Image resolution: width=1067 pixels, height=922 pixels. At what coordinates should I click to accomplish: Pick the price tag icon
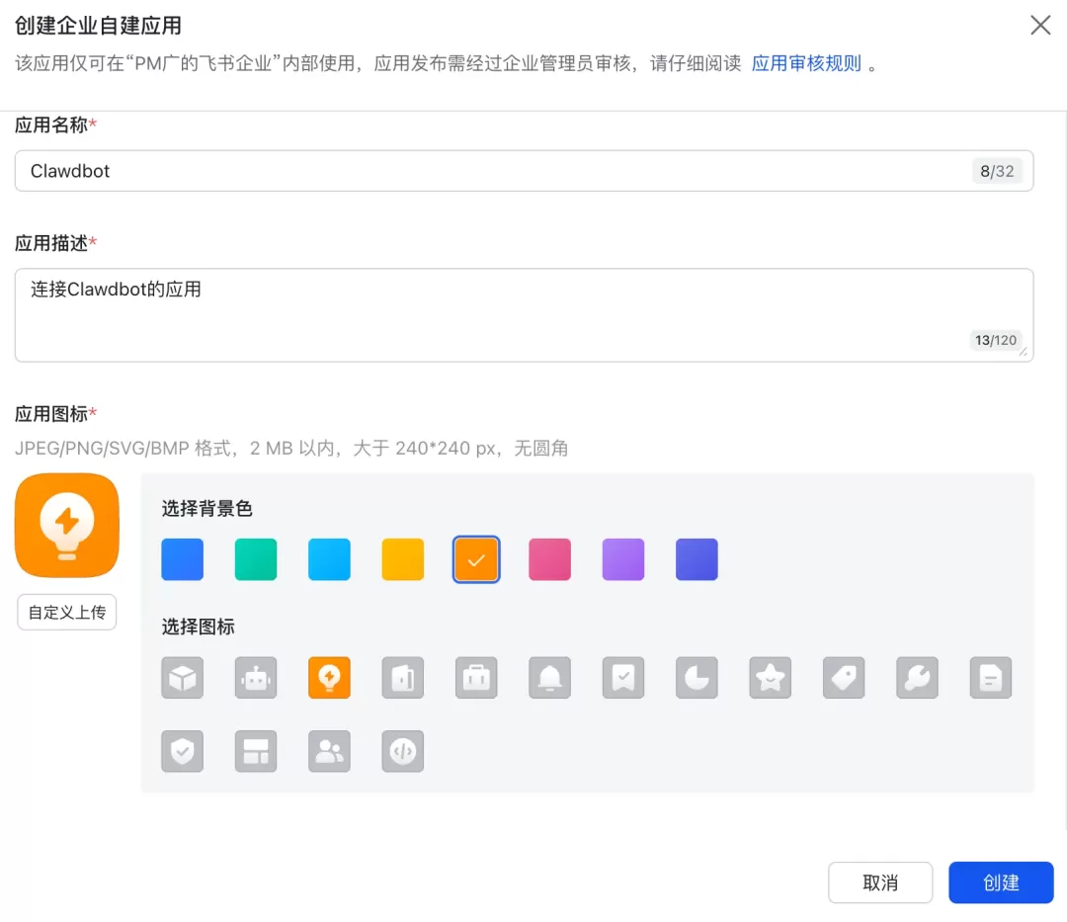tap(844, 678)
